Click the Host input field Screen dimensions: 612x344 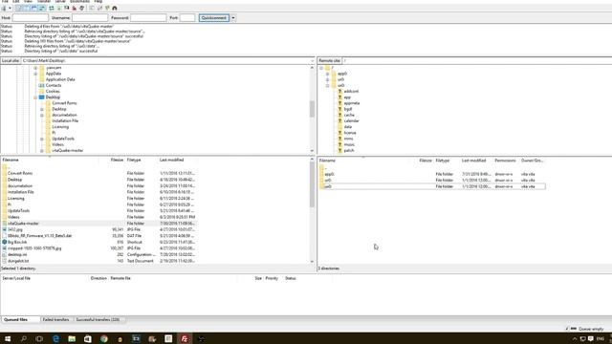(31, 17)
